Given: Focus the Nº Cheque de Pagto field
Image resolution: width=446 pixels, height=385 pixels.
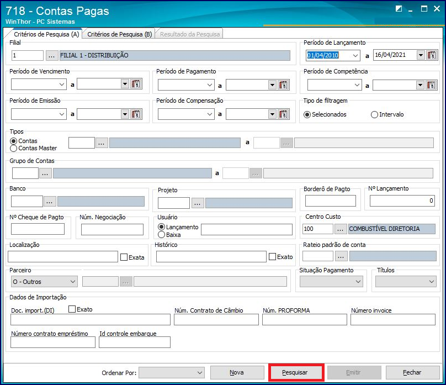Looking at the screenshot, I should [38, 229].
